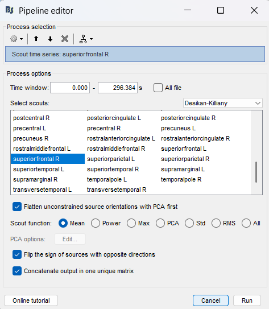Select scout transversetemporal R
The width and height of the screenshot is (269, 309).
(x=117, y=189)
